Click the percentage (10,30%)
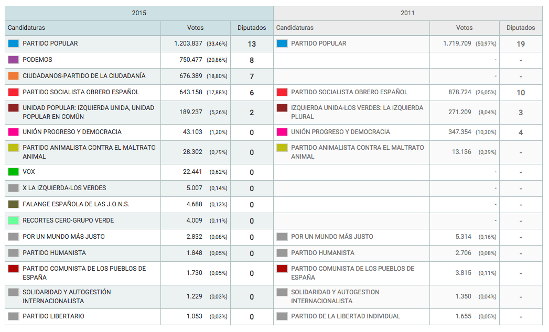549x332 pixels. pyautogui.click(x=486, y=132)
